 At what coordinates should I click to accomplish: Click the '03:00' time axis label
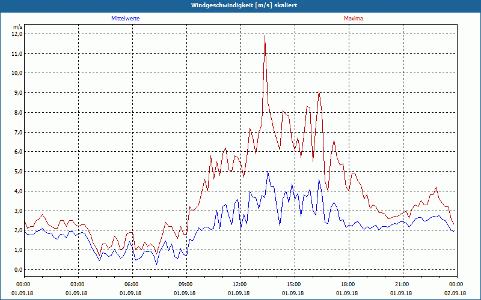(x=76, y=284)
